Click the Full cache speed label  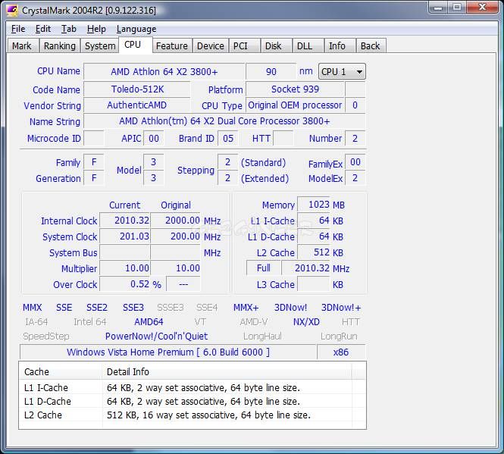[x=264, y=268]
